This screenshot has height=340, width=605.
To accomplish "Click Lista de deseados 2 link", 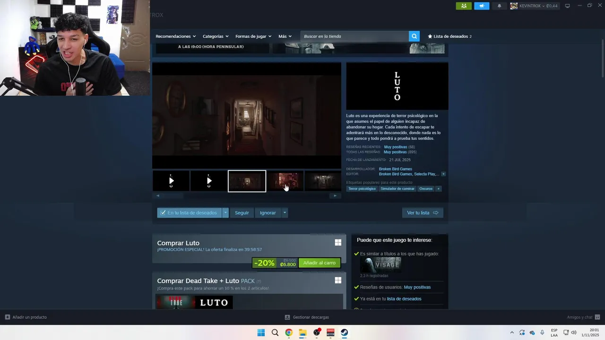I will [x=449, y=36].
